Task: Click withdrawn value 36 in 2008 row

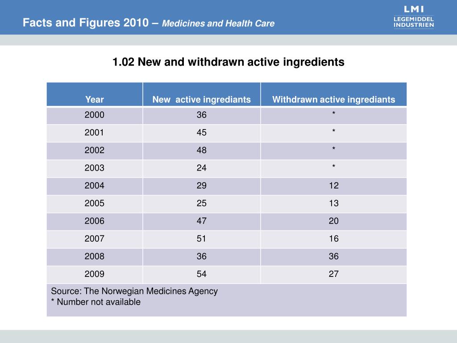Action: pos(334,256)
